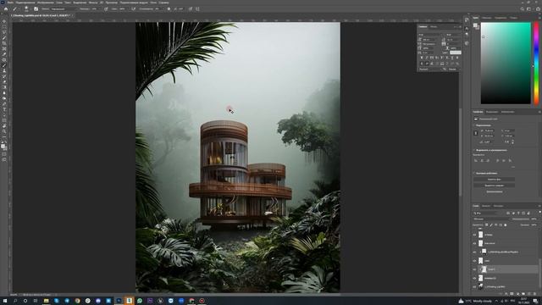Collapse the align and distribute section
The image size is (542, 305).
pos(474,150)
